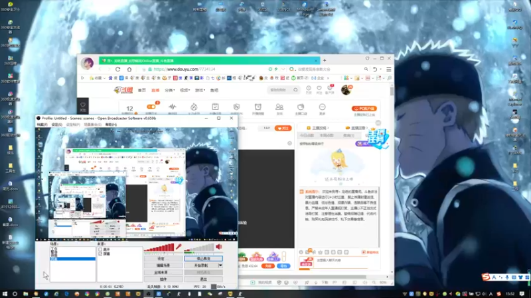The image size is (531, 298).
Task: Click the shield icon in streamer toolbar
Action: point(236,107)
